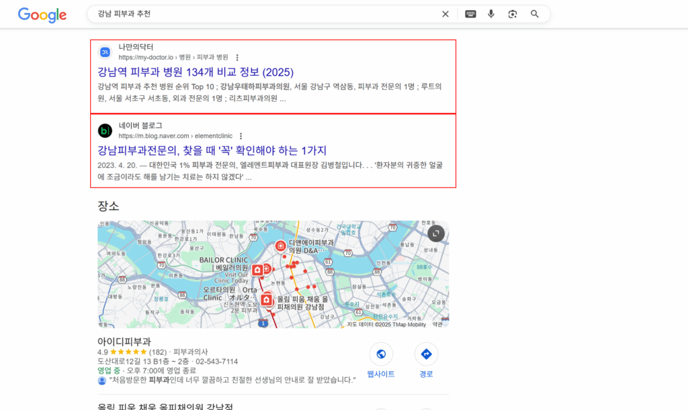Click the 나만의닥터 site favicon
Screen dimensions: 688x410
pyautogui.click(x=104, y=52)
